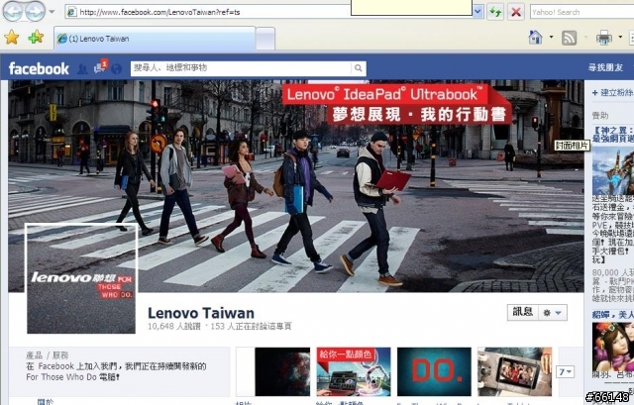Open the Favorites star icon
The height and width of the screenshot is (405, 634).
[12, 38]
